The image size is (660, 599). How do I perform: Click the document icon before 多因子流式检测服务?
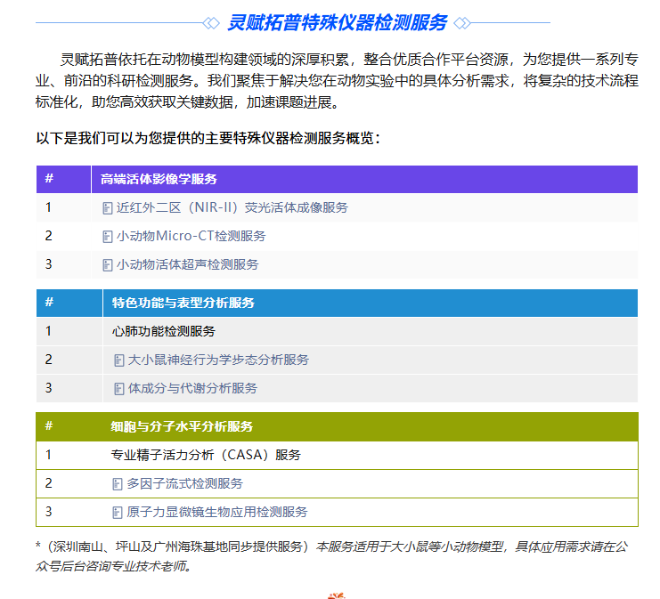pos(117,484)
